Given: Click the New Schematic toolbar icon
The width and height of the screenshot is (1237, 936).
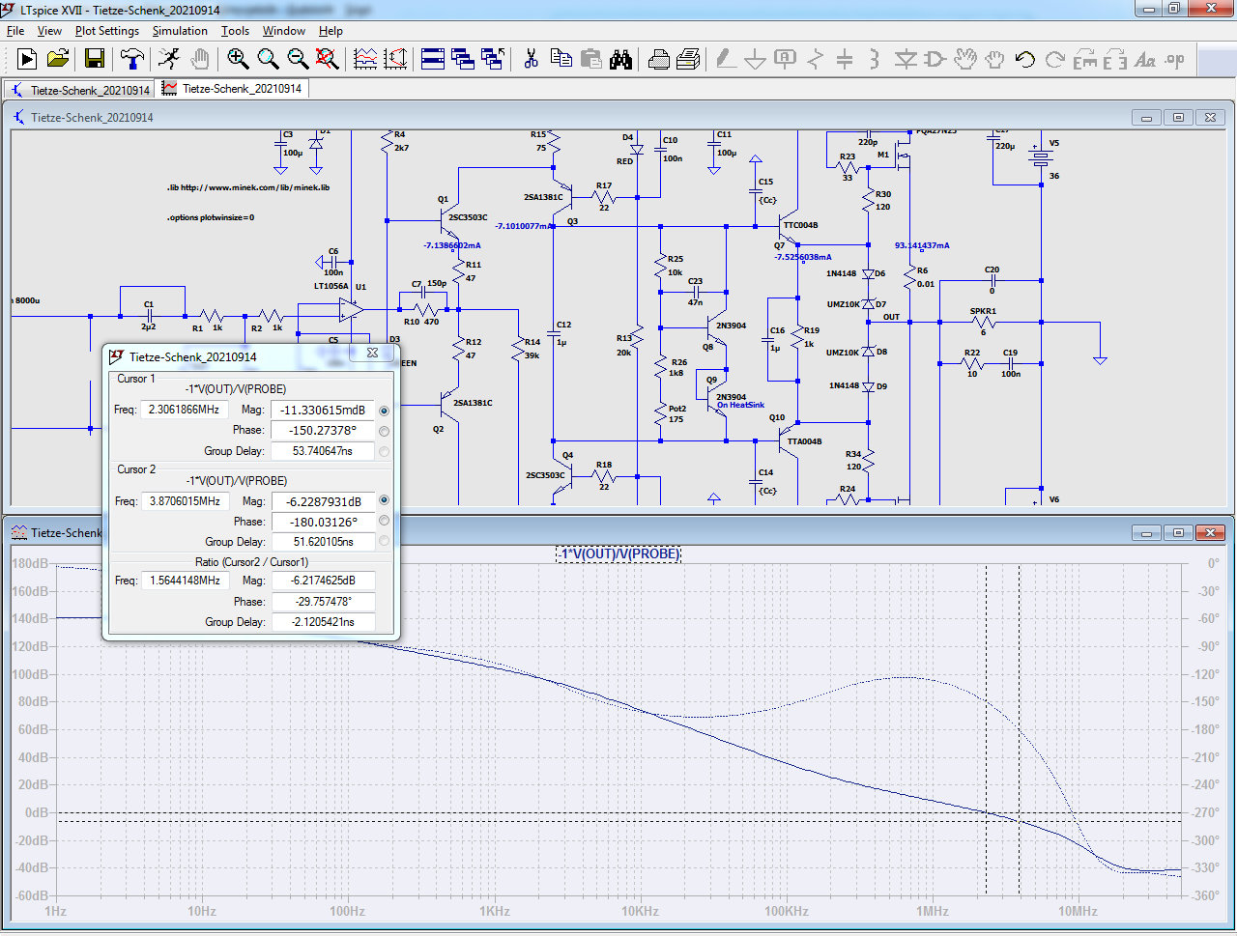Looking at the screenshot, I should (27, 59).
